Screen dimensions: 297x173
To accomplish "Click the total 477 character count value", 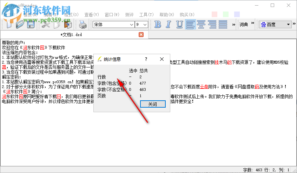I will pyautogui.click(x=143, y=83).
